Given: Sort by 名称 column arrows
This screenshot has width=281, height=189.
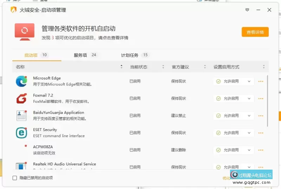Looking at the screenshot, I should tap(121, 67).
